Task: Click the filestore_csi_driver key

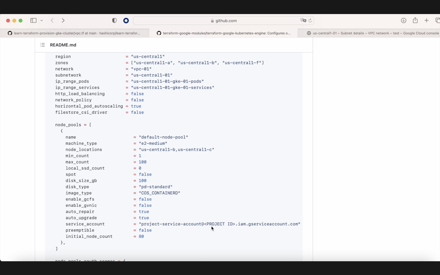Action: click(81, 112)
